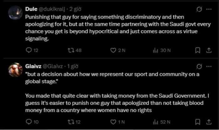Image resolution: width=219 pixels, height=130 pixels.
Task: Open the Glaivz display name link
Action: [32, 66]
